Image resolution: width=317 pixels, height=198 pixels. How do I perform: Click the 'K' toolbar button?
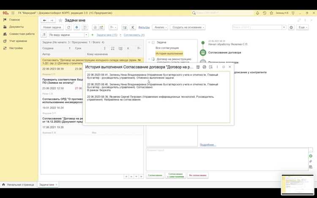point(133,27)
